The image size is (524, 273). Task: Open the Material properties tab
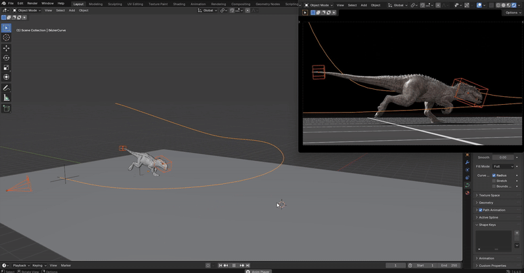[x=467, y=193]
